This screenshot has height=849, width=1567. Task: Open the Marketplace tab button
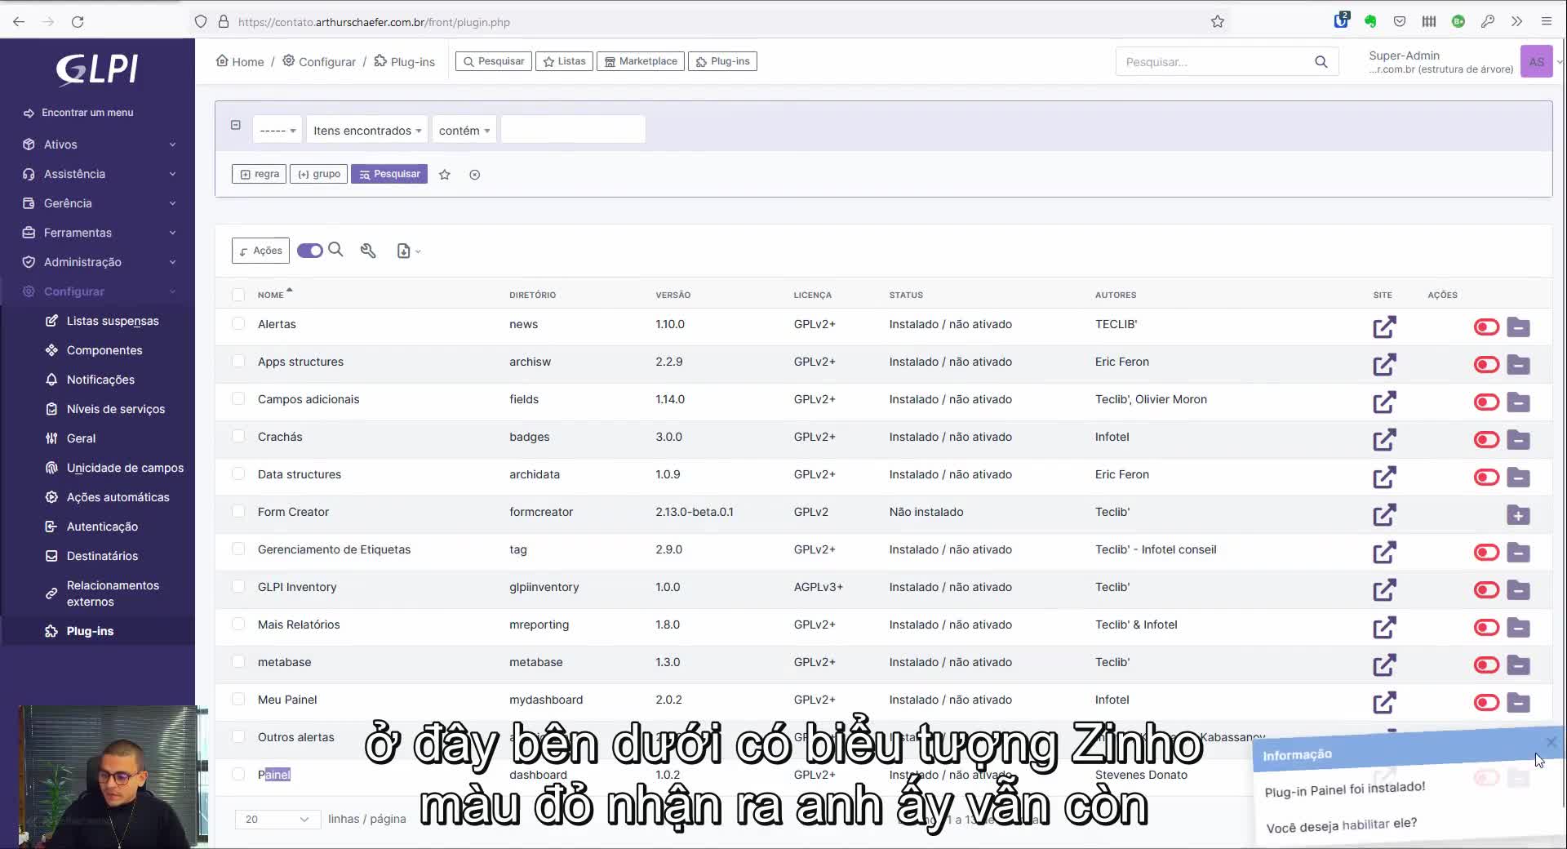tap(641, 61)
